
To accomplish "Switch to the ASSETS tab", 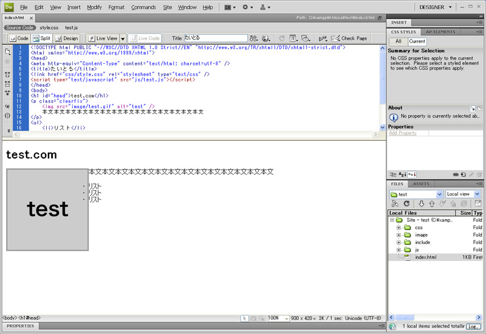I will pyautogui.click(x=421, y=184).
